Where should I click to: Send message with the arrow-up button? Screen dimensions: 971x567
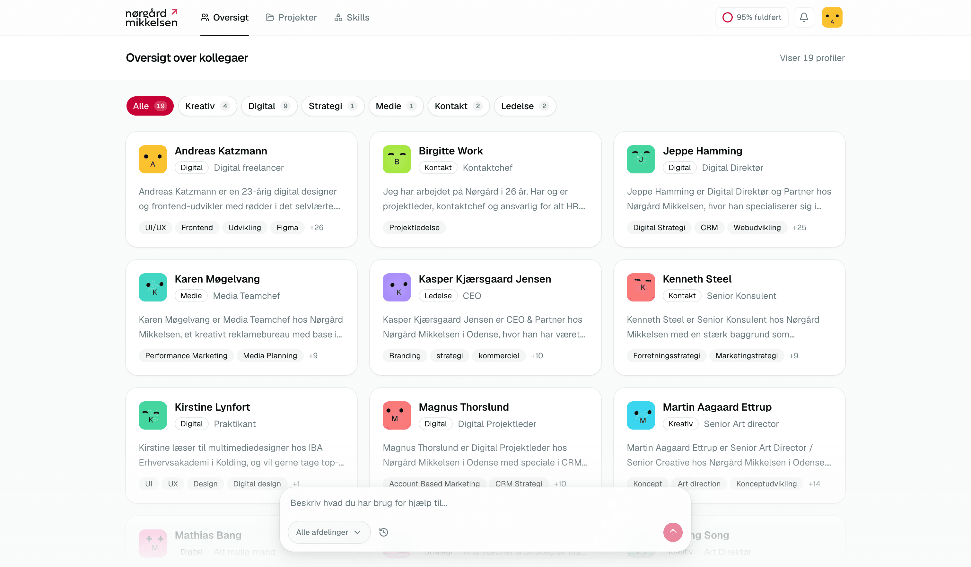pos(673,532)
